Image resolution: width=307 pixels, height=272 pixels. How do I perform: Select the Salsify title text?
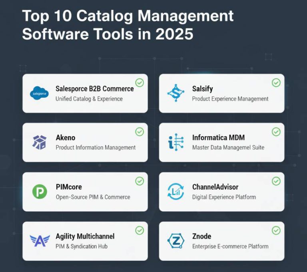click(202, 89)
